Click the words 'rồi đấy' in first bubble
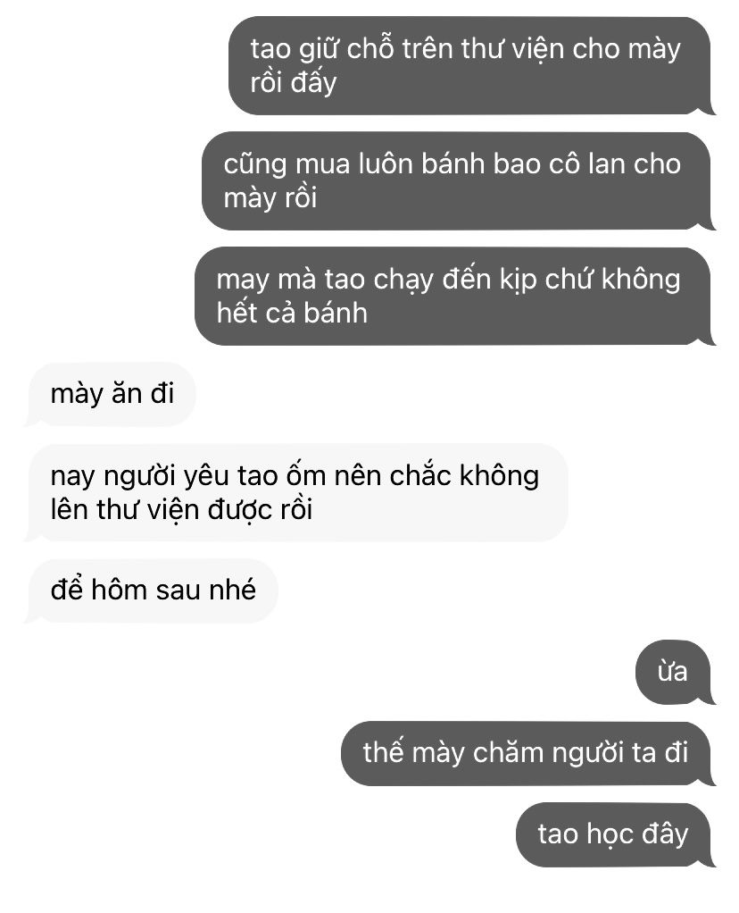 [x=294, y=83]
